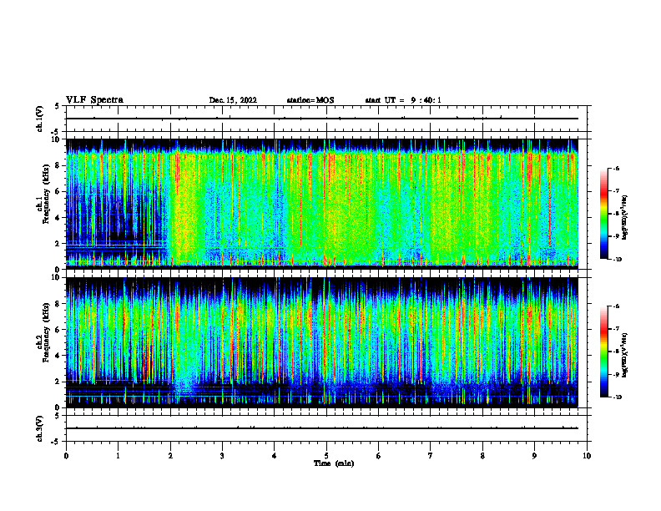Click the "-9" tick on the lower colorbar

click(x=616, y=374)
